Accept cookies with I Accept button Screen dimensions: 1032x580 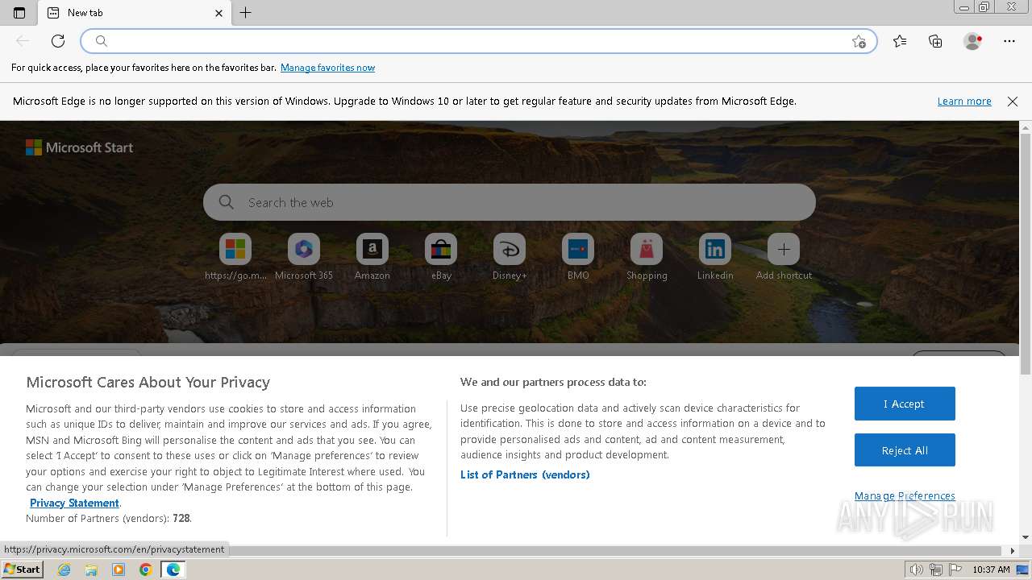905,404
